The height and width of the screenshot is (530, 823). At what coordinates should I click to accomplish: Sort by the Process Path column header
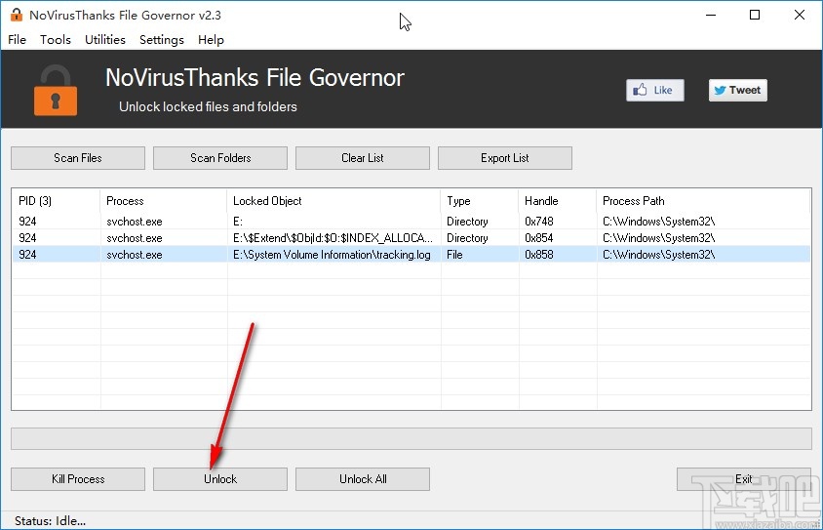[x=703, y=201]
